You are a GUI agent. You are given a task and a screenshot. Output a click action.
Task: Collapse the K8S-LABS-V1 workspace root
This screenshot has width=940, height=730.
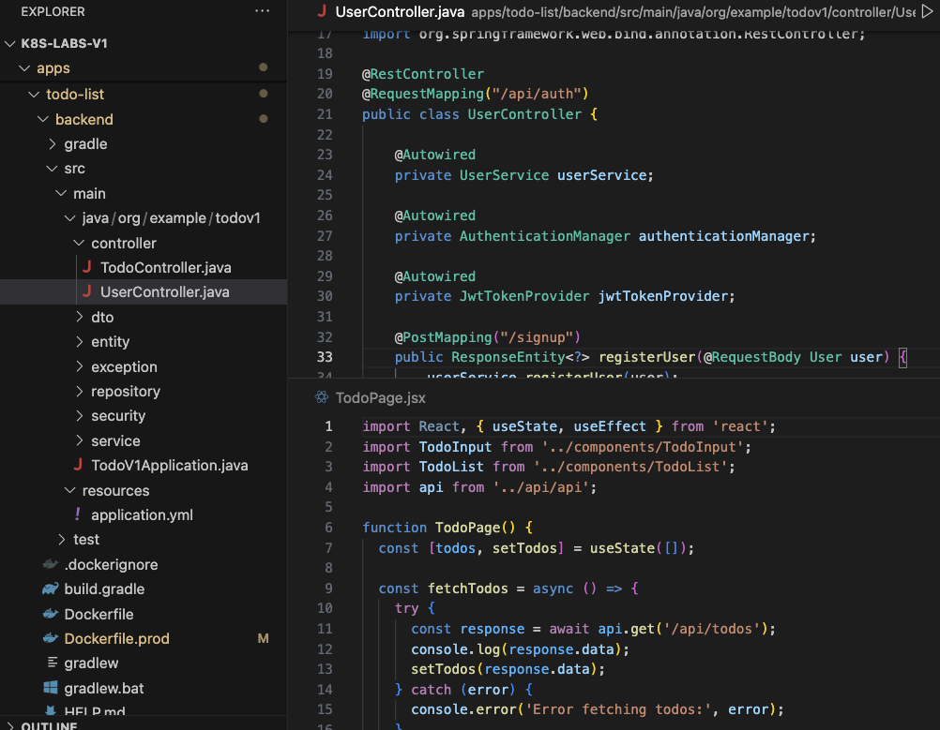[10, 44]
